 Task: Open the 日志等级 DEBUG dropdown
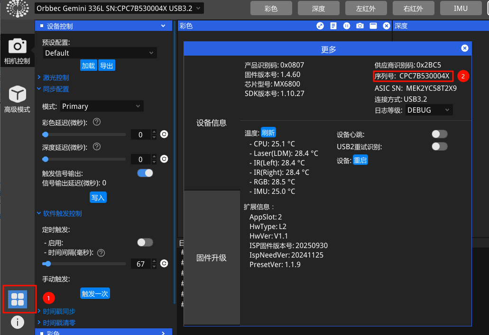click(429, 110)
